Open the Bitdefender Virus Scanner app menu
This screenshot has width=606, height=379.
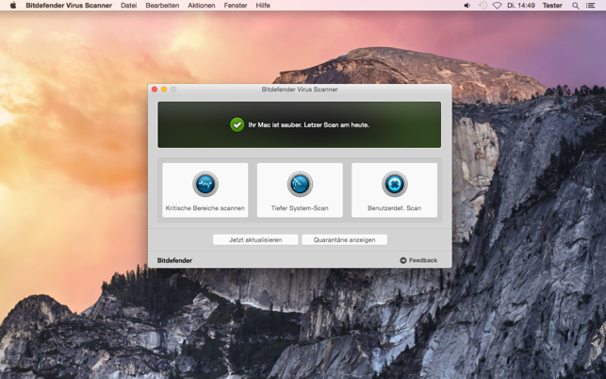[x=69, y=6]
